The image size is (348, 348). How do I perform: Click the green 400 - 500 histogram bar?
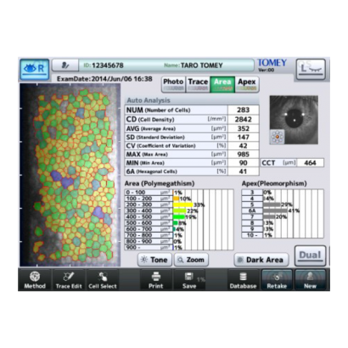click(179, 216)
